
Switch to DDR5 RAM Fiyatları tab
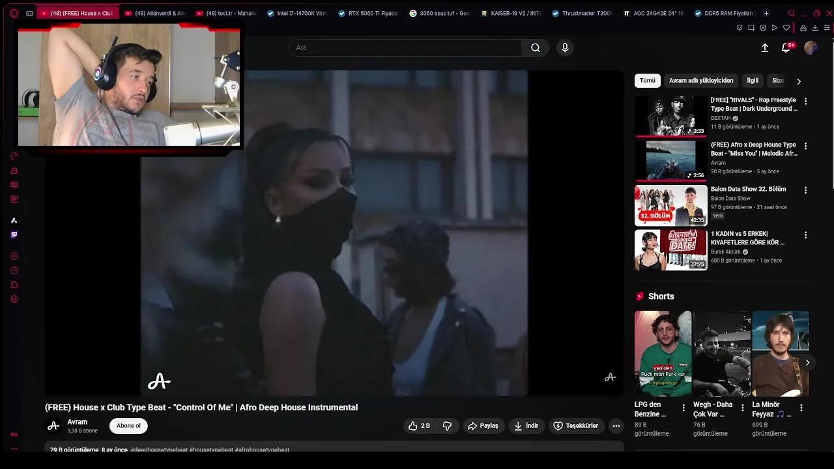(x=724, y=13)
